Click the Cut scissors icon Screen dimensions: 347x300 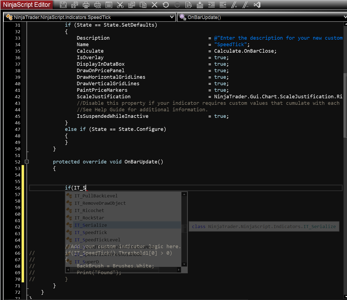pos(120,5)
